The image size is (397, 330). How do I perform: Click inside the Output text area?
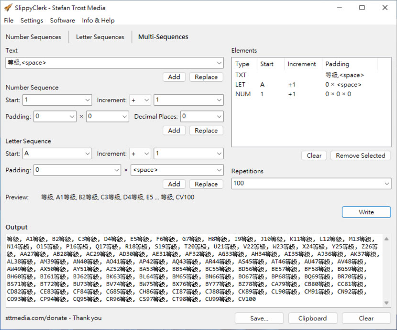pos(194,271)
